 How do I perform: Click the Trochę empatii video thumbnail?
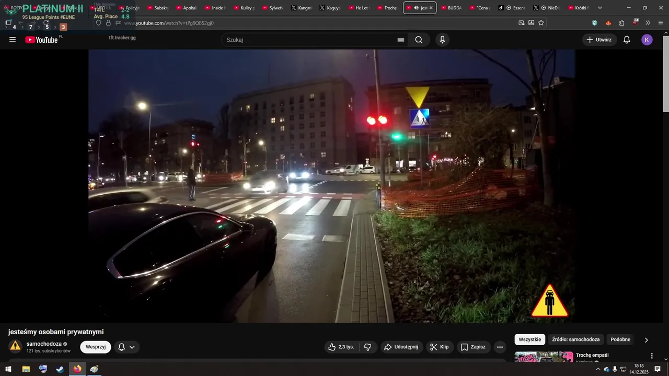544,357
